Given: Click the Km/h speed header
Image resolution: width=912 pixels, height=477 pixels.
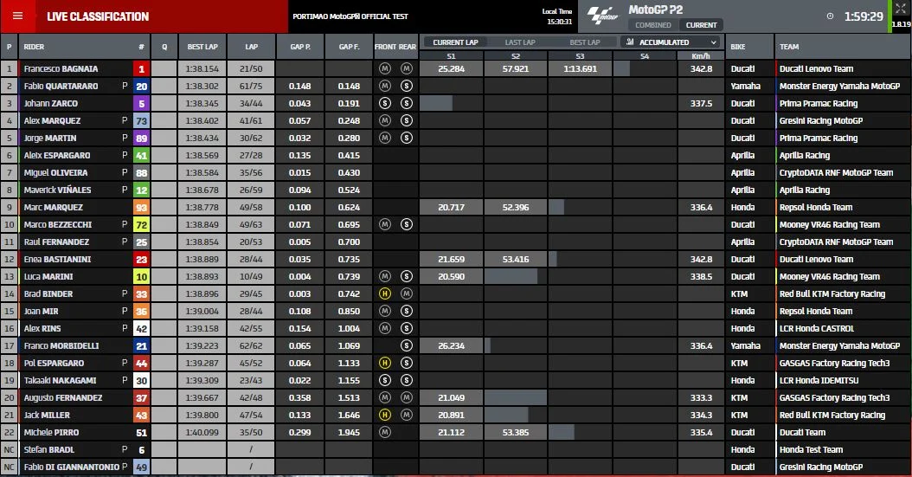Looking at the screenshot, I should (x=701, y=56).
